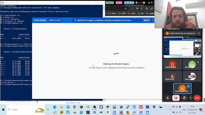This screenshot has height=115, width=205.
Task: Open the Other bookmarks folder
Action: pyautogui.click(x=132, y=13)
